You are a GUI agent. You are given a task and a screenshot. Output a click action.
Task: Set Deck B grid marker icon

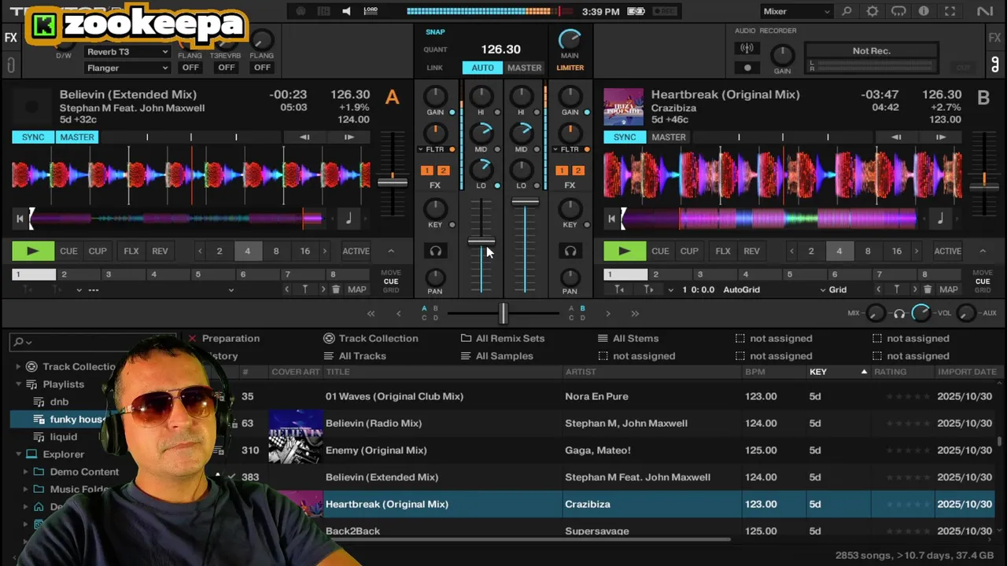[897, 289]
